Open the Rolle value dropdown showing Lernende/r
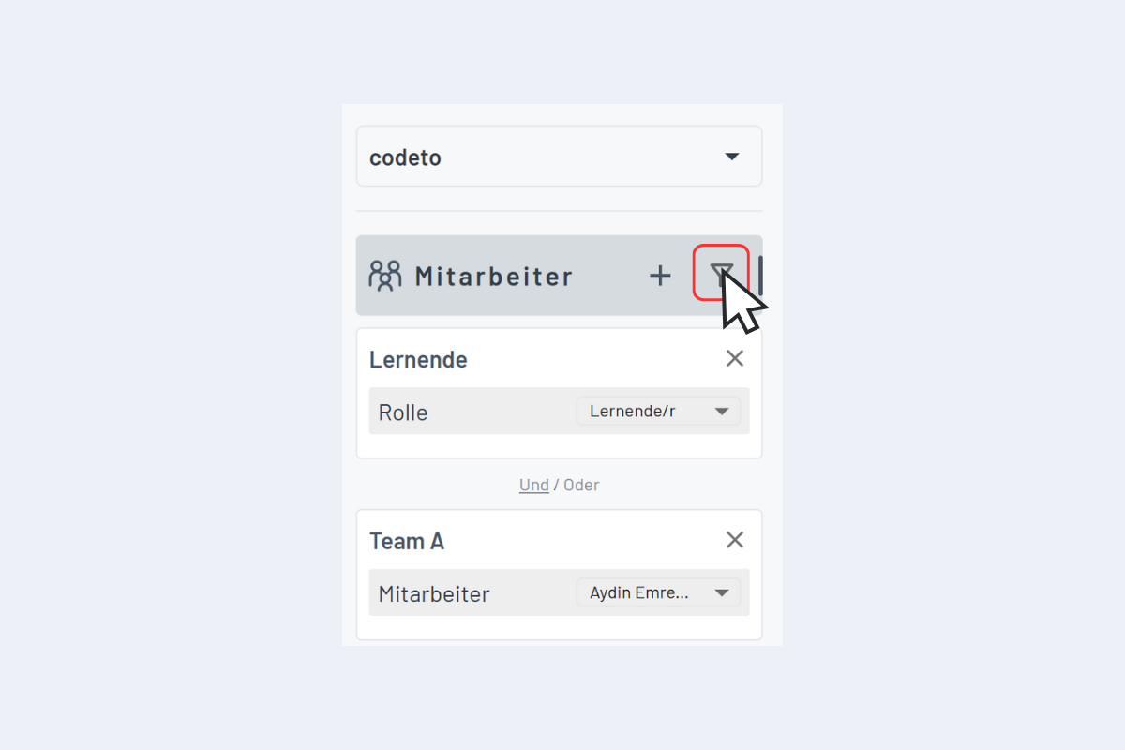 659,411
